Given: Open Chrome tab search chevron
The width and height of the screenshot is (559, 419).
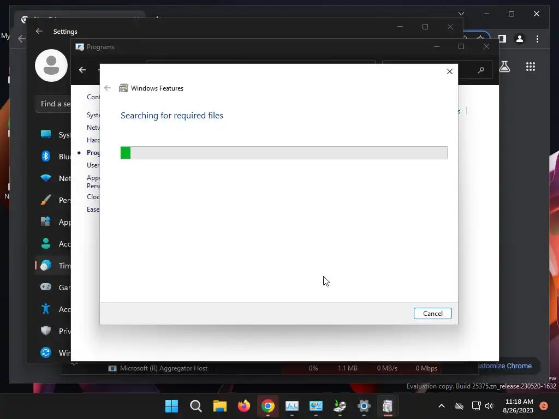Looking at the screenshot, I should 461,14.
